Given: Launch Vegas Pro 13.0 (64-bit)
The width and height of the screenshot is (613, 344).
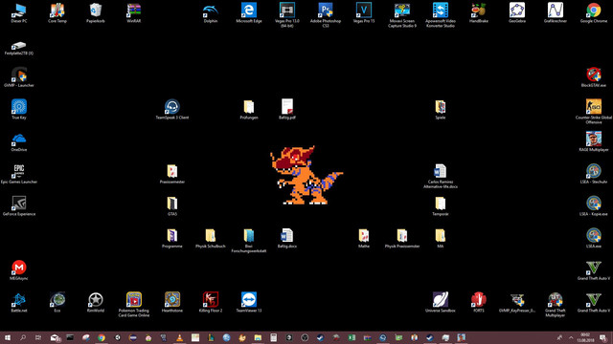Looking at the screenshot, I should coord(287,15).
